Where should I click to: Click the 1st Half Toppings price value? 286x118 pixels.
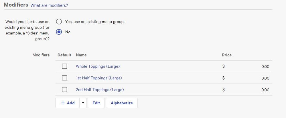click(x=265, y=78)
